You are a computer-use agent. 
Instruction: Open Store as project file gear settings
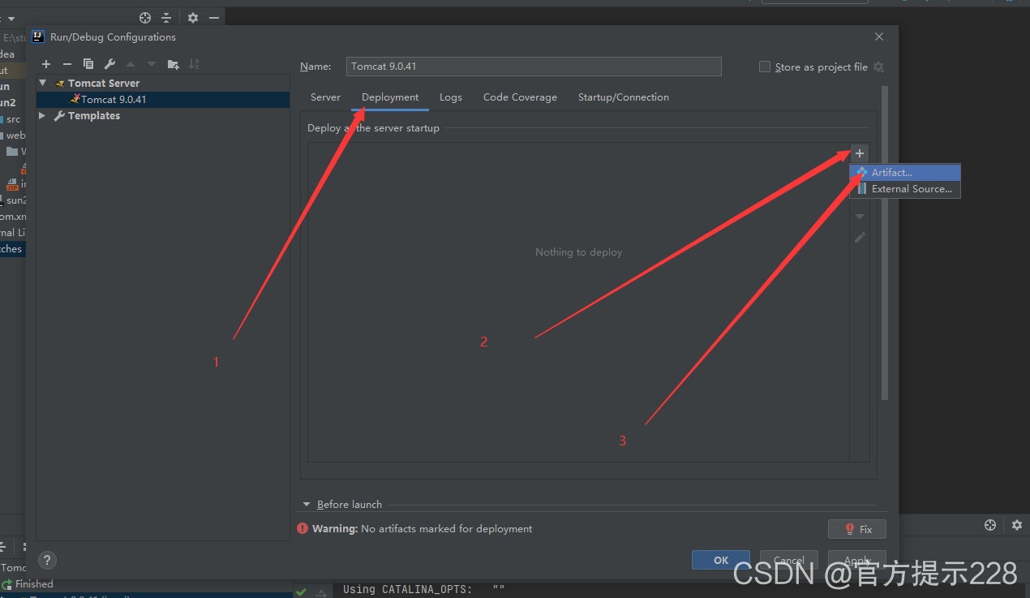click(878, 67)
